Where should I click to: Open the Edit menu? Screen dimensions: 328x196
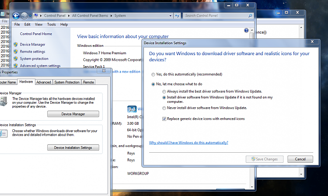pyautogui.click(x=27, y=24)
